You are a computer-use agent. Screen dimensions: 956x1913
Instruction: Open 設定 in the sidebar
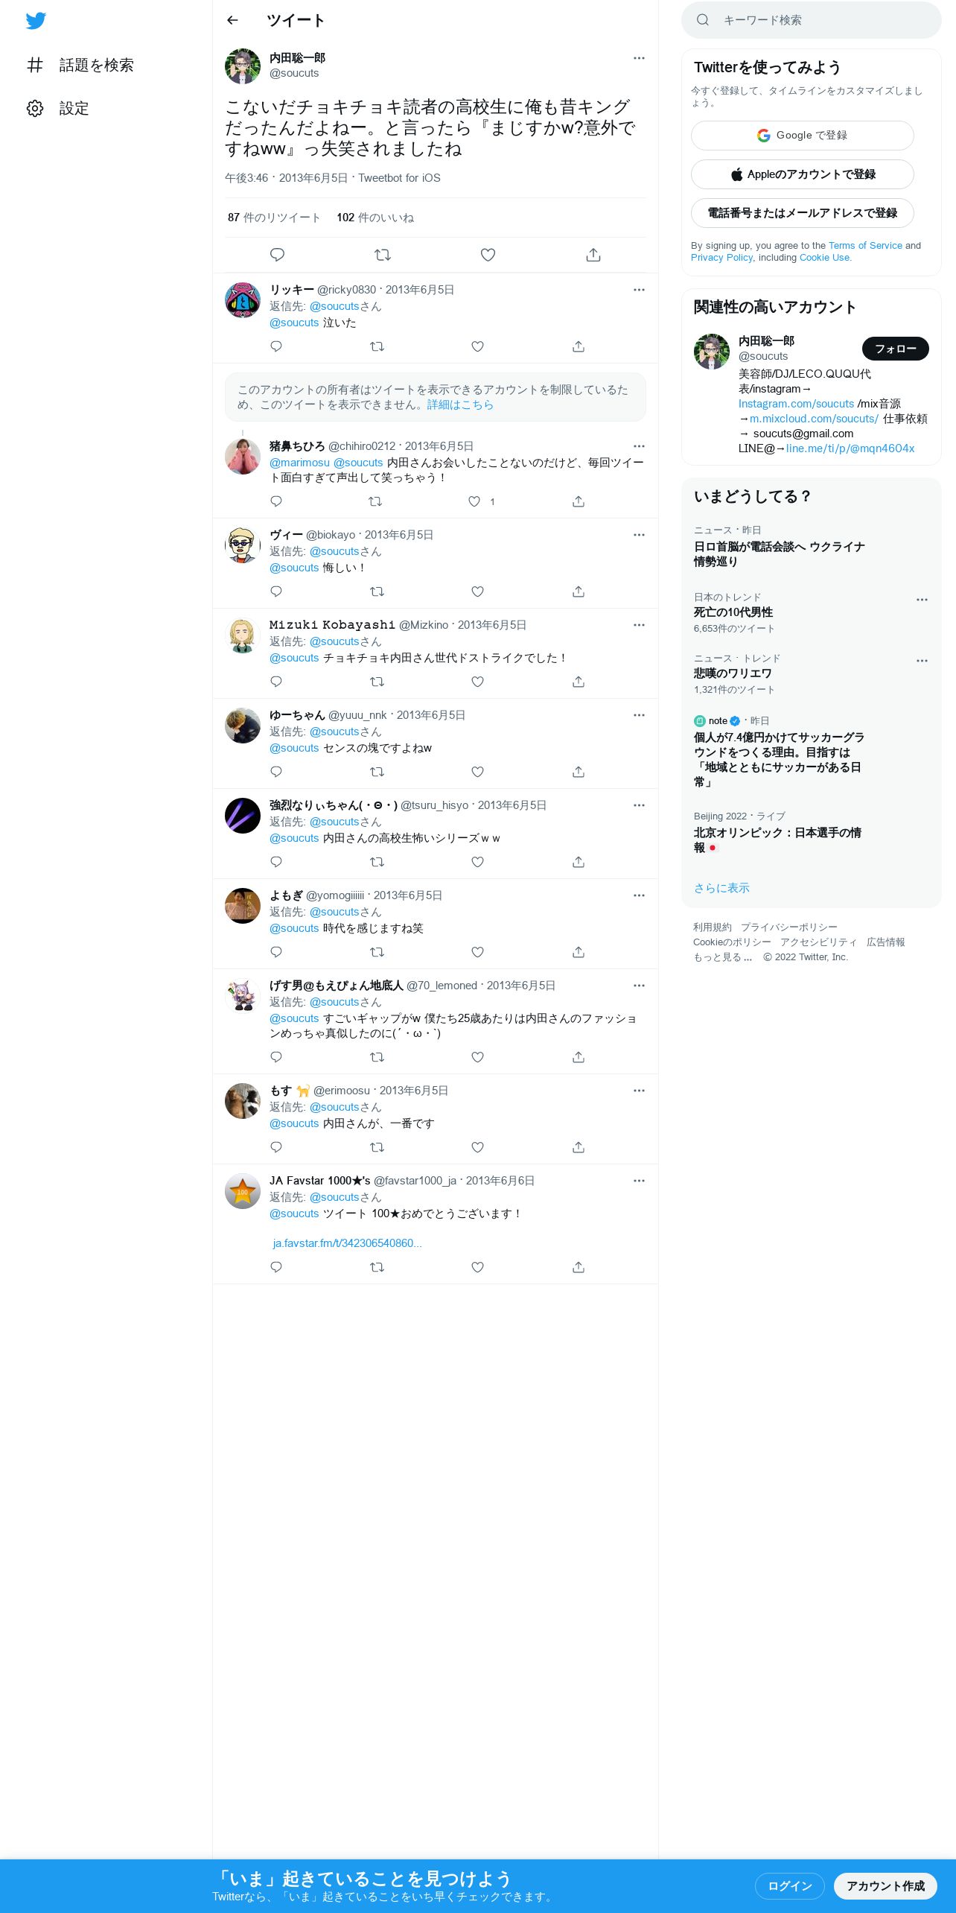click(58, 108)
